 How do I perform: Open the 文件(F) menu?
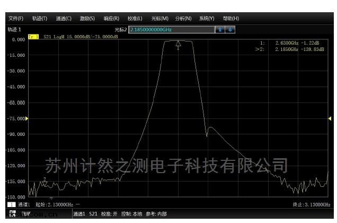(x=16, y=19)
